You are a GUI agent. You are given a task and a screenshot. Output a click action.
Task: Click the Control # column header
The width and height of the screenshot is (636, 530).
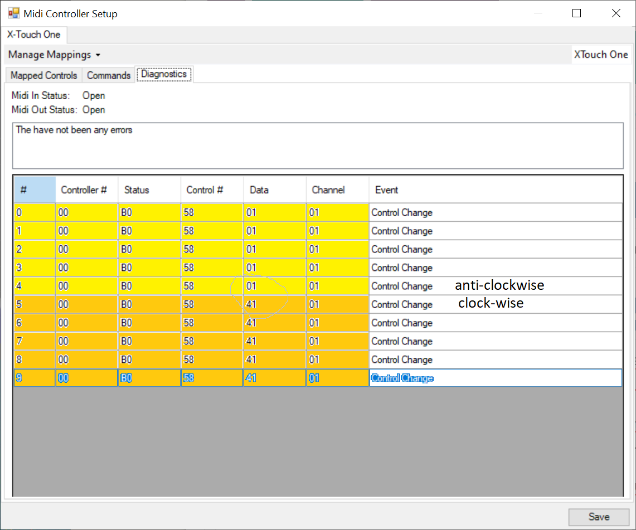click(x=212, y=190)
